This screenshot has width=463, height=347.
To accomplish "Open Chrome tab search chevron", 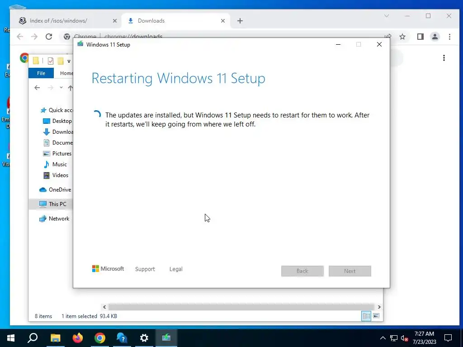I will [387, 16].
